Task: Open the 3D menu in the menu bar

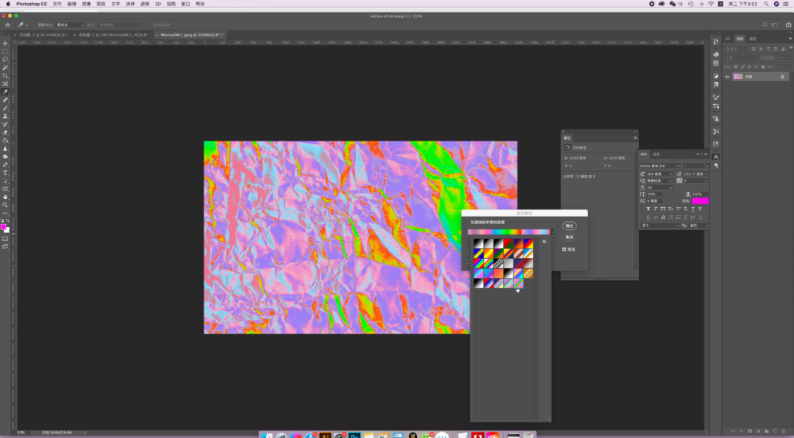Action: [157, 4]
